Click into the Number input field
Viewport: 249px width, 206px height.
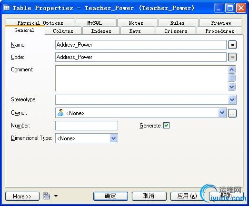[87, 126]
